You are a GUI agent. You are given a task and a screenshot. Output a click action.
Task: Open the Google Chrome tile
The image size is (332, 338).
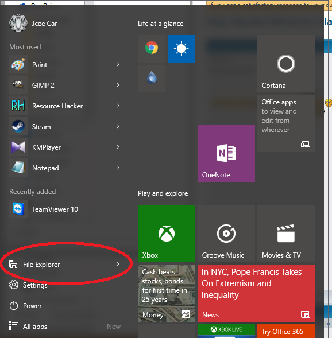click(152, 49)
